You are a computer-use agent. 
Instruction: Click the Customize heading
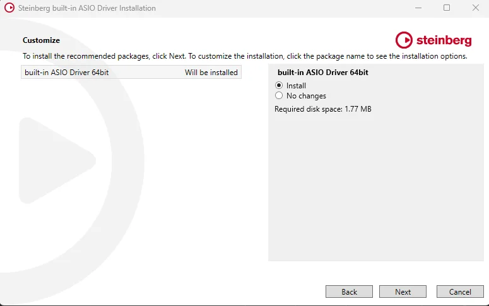(x=41, y=40)
